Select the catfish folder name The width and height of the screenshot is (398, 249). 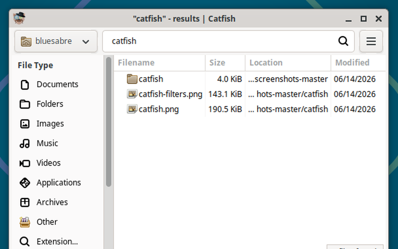tap(151, 79)
